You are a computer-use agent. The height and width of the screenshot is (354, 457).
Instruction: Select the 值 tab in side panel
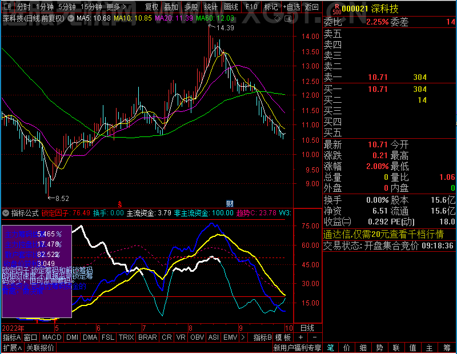pos(412,348)
